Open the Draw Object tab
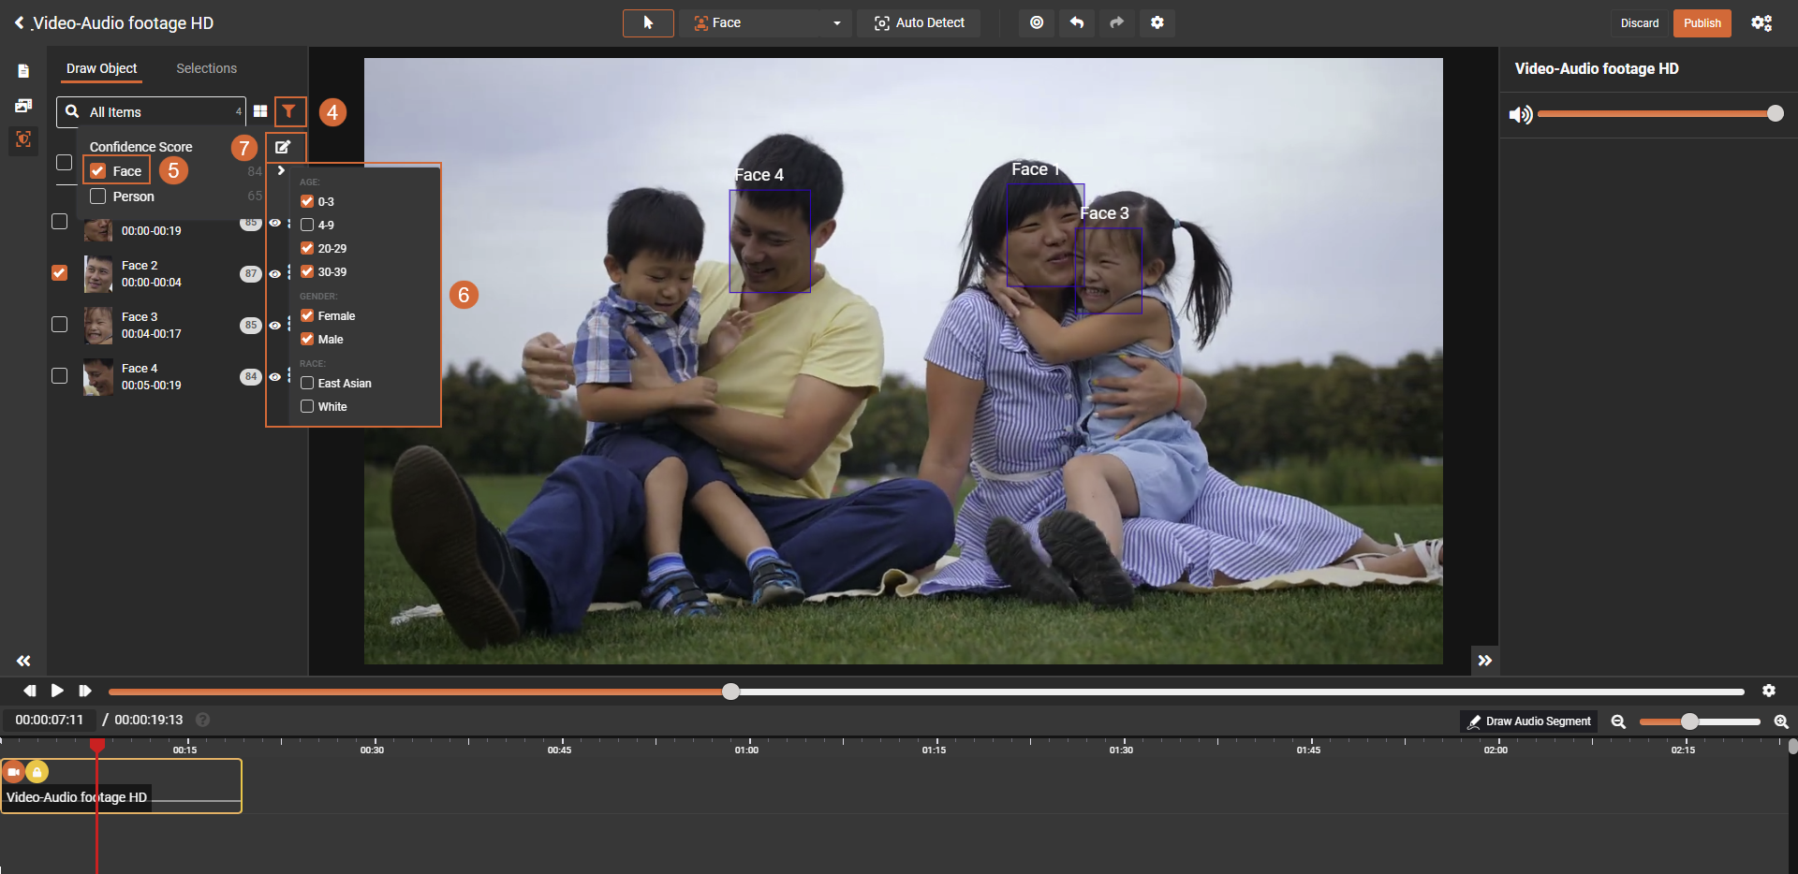This screenshot has height=874, width=1798. [x=101, y=68]
